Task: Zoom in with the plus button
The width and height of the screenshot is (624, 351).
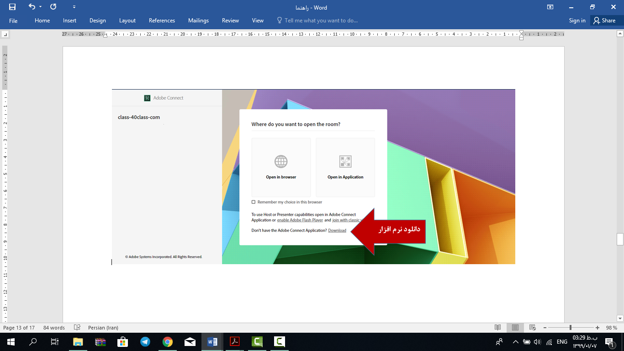Action: point(598,328)
